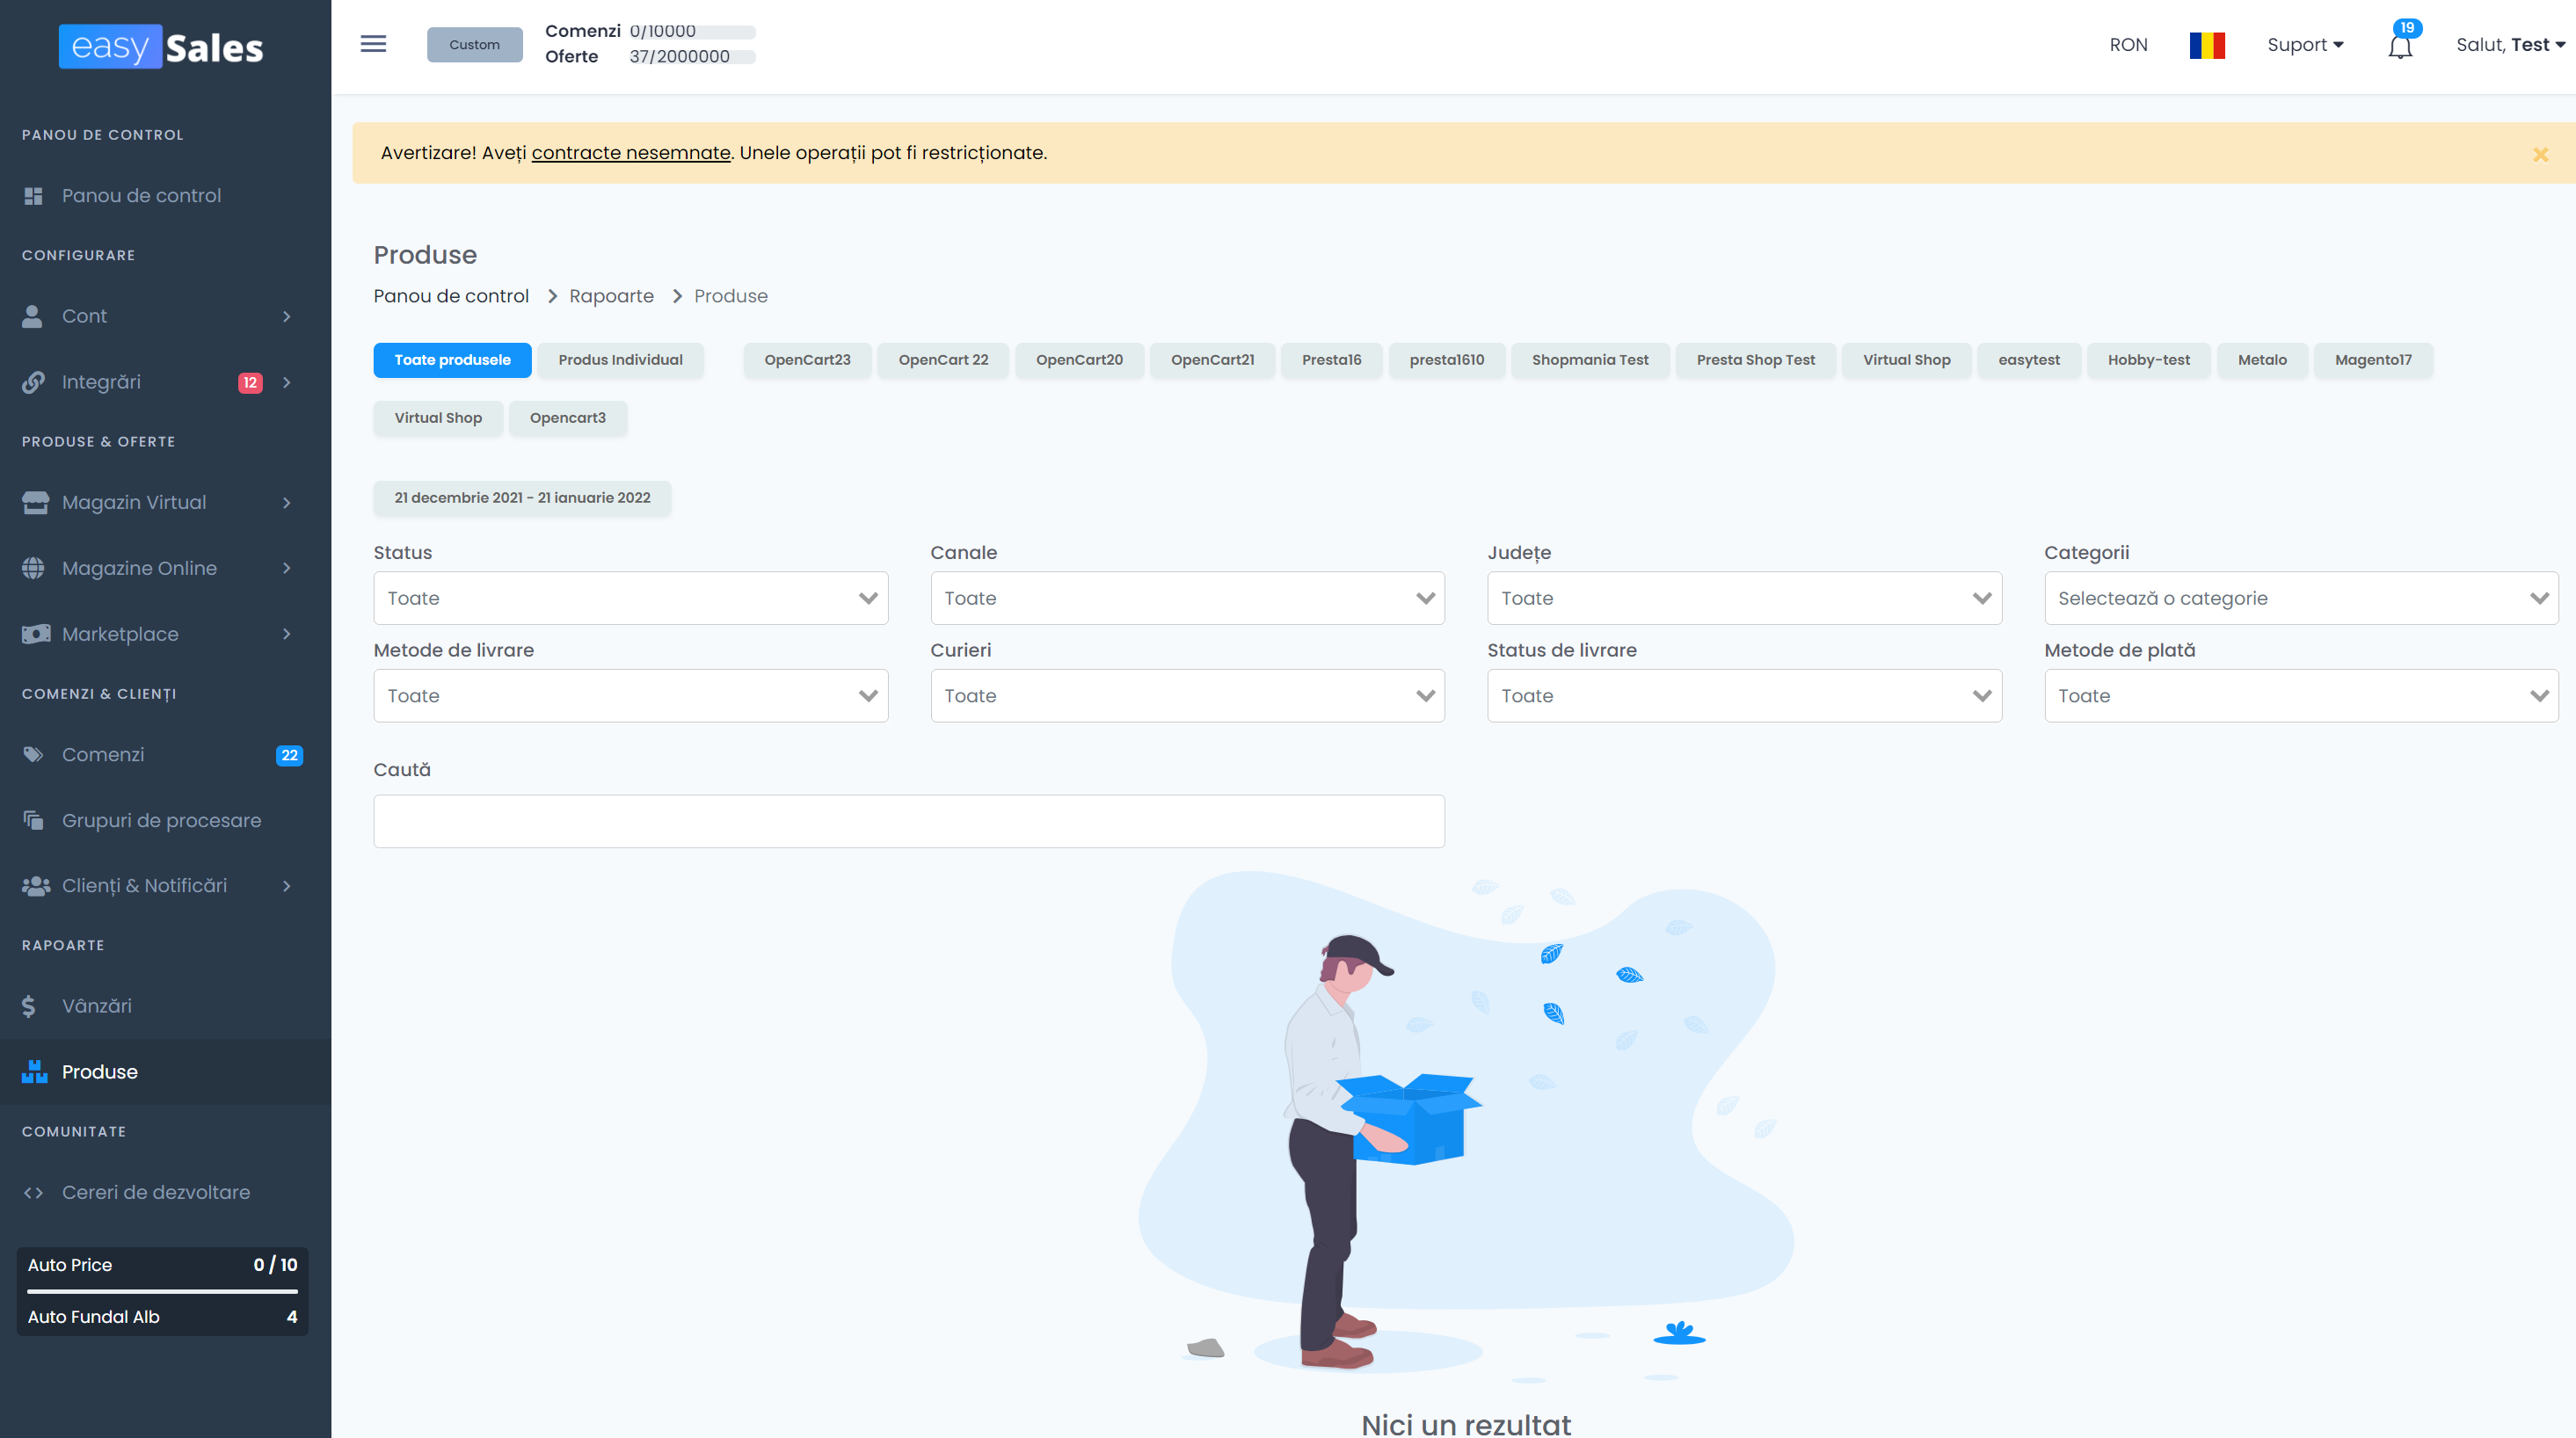Open the notifications bell
2576x1438 pixels.
coord(2400,46)
